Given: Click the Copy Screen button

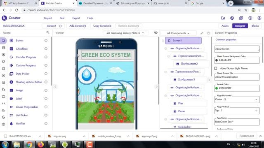Looking at the screenshot, I should click(x=102, y=26).
